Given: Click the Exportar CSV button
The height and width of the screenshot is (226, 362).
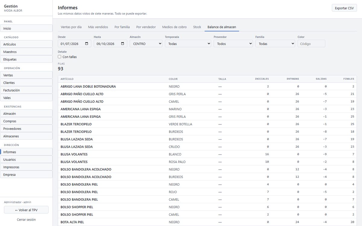Looking at the screenshot, I should point(344,8).
